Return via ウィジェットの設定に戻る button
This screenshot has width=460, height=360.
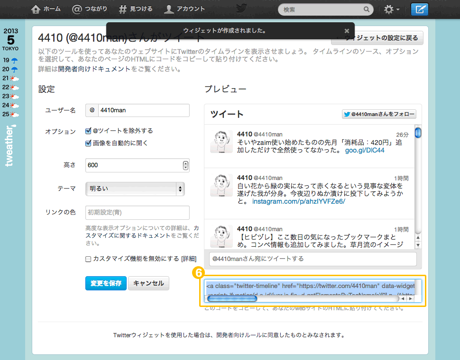coord(377,38)
